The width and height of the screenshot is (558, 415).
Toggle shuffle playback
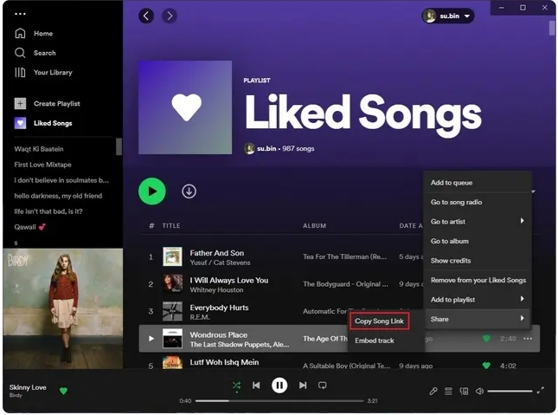point(236,386)
